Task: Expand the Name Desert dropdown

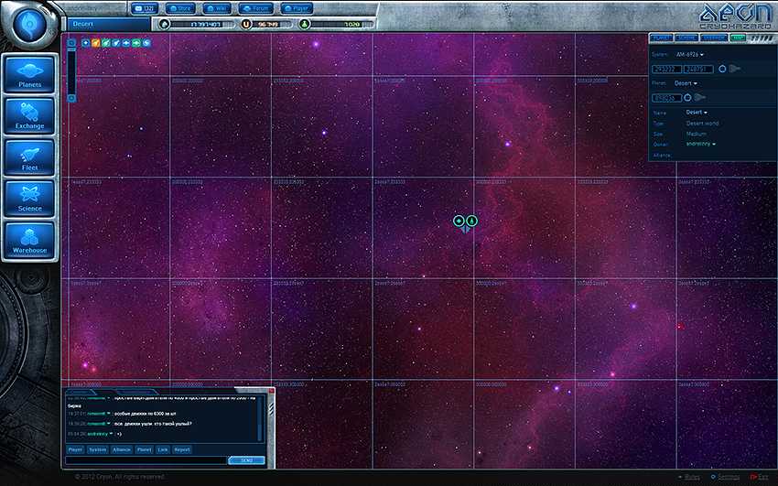Action: (697, 113)
